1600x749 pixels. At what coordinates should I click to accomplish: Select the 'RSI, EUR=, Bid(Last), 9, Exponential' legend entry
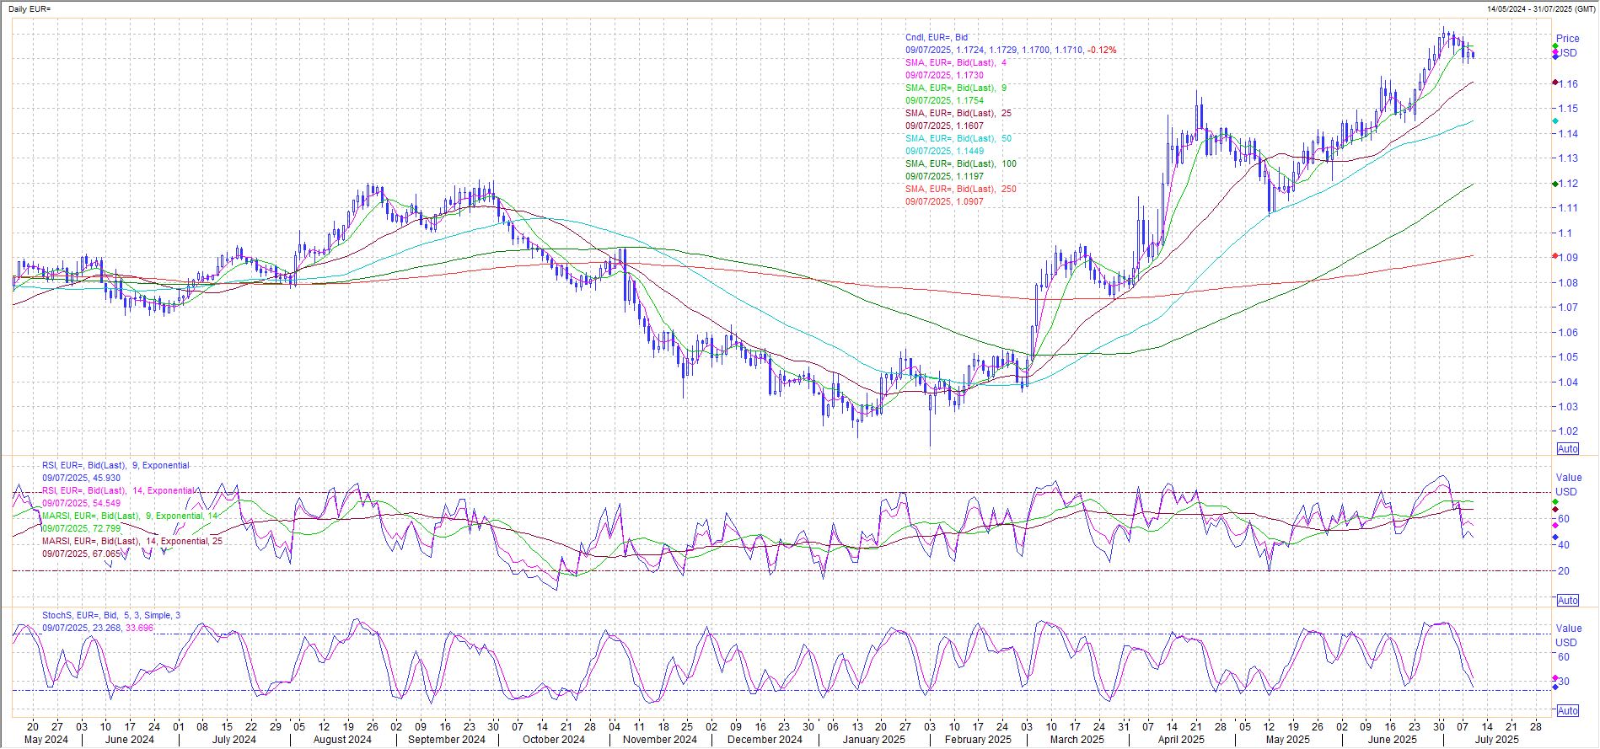tap(115, 465)
